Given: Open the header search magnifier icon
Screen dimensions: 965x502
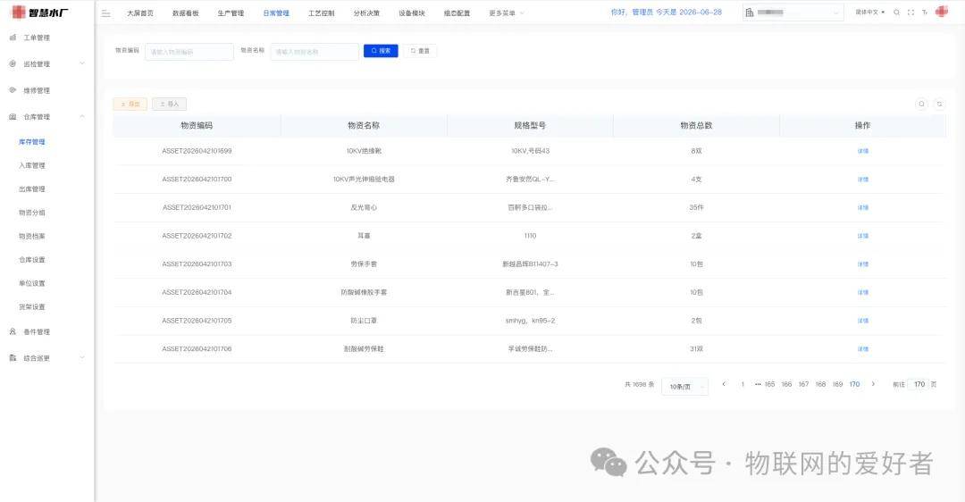Looking at the screenshot, I should coord(897,13).
